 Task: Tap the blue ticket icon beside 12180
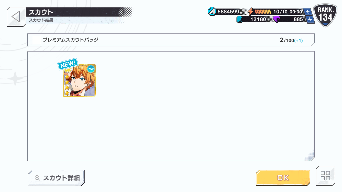(x=239, y=19)
